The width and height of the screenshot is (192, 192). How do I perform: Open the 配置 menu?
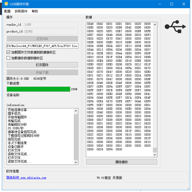point(7,11)
